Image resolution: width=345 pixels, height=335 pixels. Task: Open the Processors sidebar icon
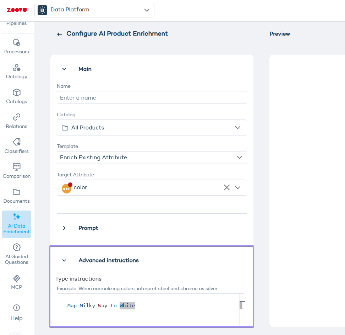16,43
